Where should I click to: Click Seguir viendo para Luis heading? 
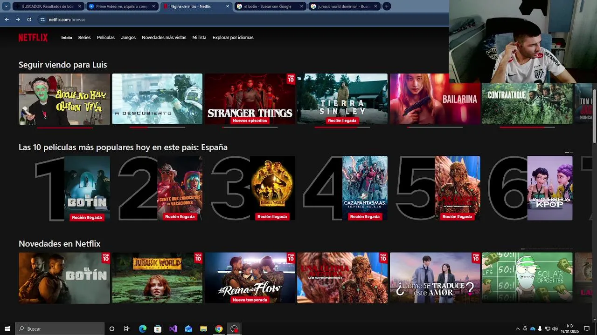point(63,65)
